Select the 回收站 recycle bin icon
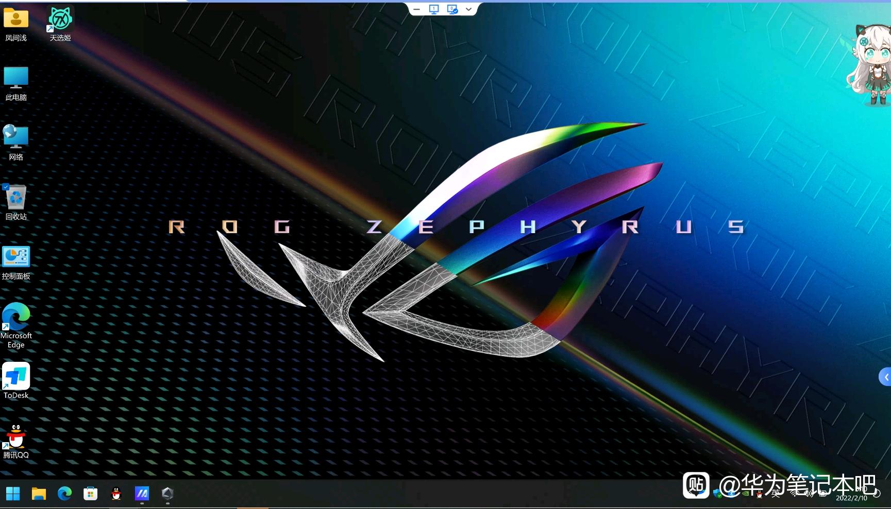The width and height of the screenshot is (891, 509). click(16, 203)
